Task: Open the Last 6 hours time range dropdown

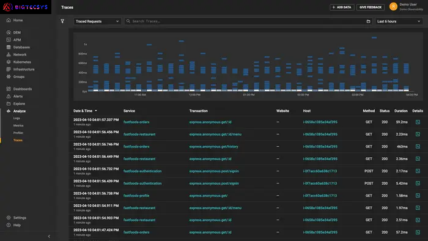Action: pyautogui.click(x=399, y=21)
